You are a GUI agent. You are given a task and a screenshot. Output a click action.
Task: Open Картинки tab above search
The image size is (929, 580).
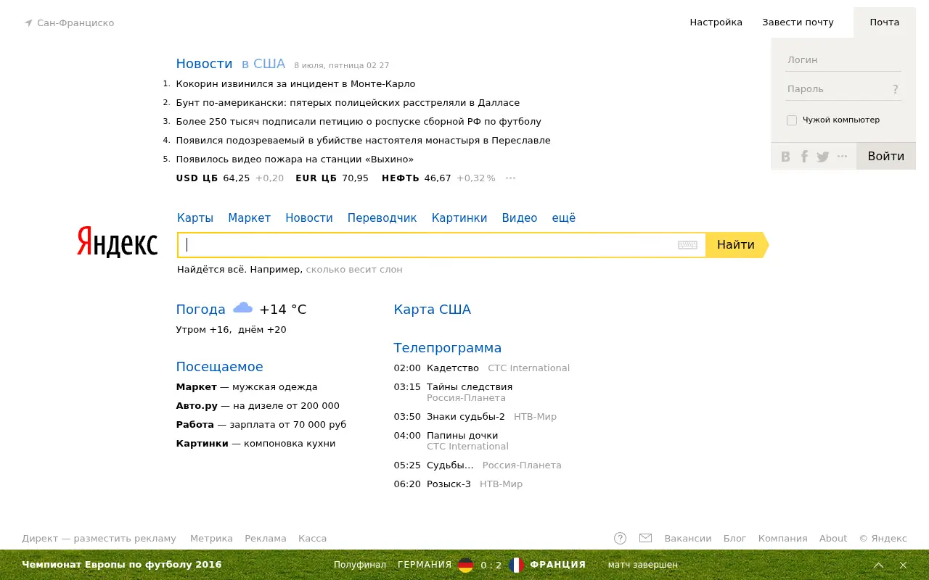click(459, 218)
